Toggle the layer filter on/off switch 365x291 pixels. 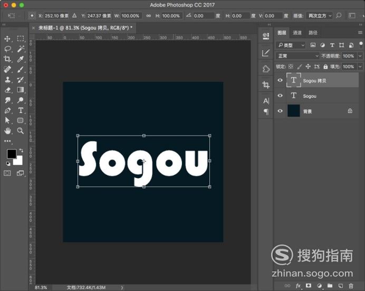361,44
